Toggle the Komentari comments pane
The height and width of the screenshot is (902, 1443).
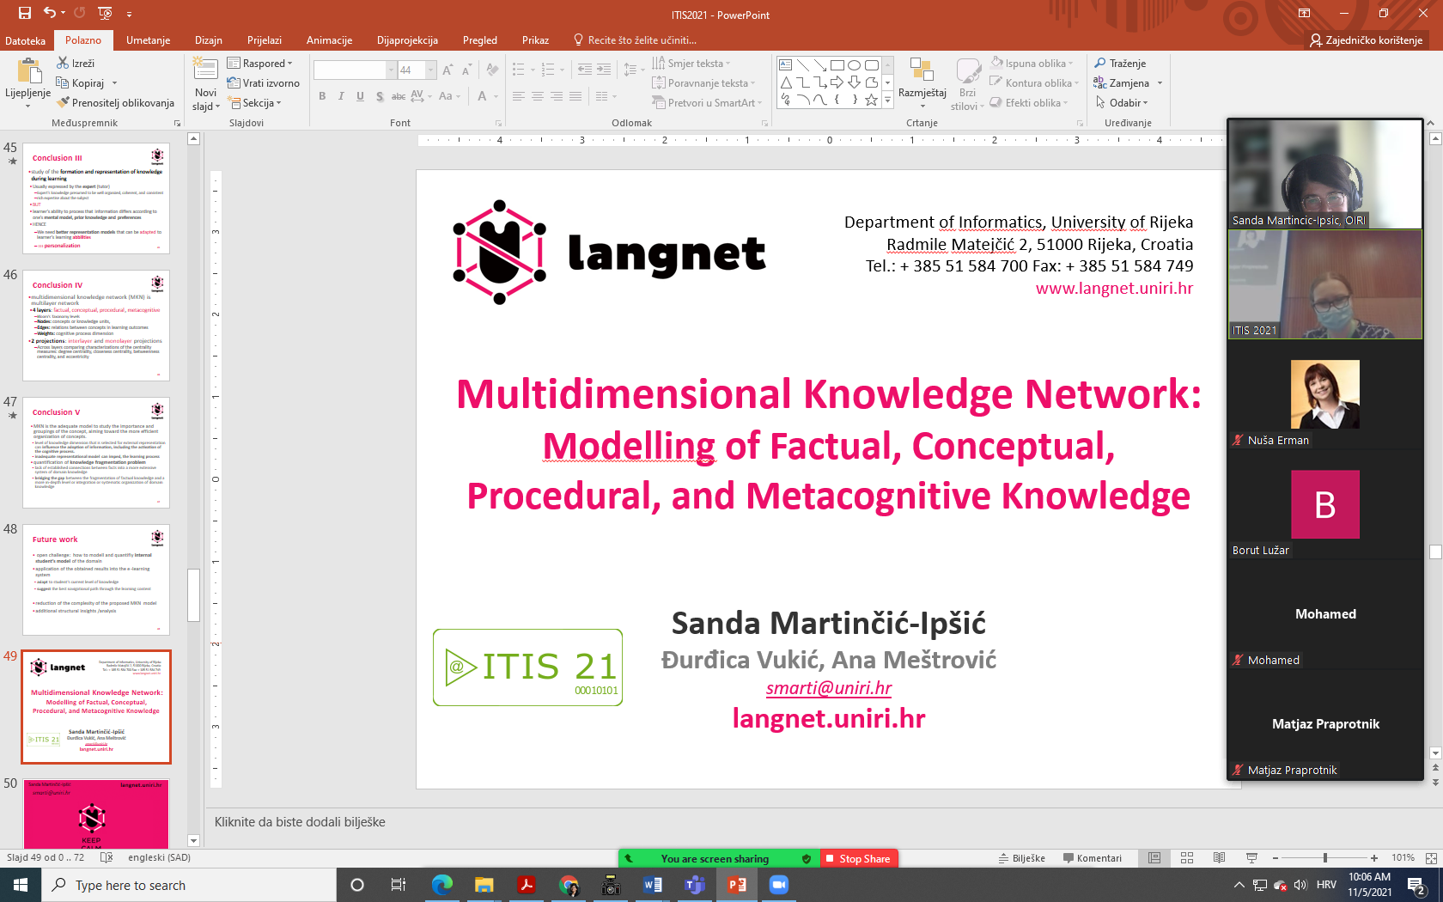coord(1092,858)
